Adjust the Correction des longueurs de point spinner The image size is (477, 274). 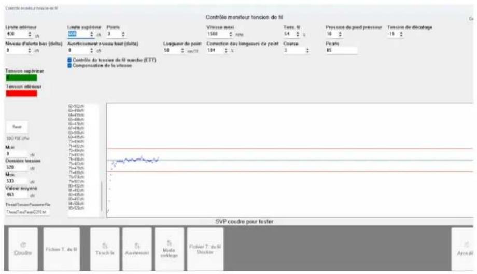click(x=226, y=50)
